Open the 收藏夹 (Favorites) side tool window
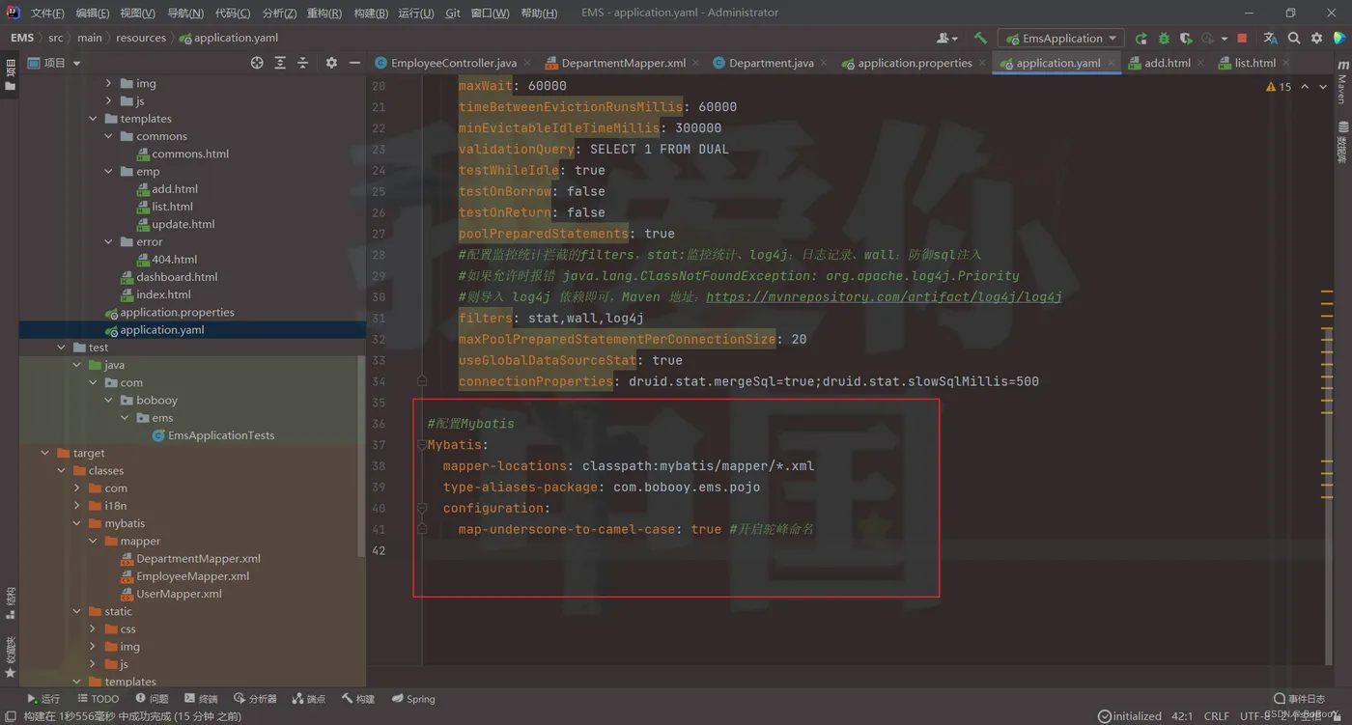This screenshot has width=1352, height=725. (11, 657)
